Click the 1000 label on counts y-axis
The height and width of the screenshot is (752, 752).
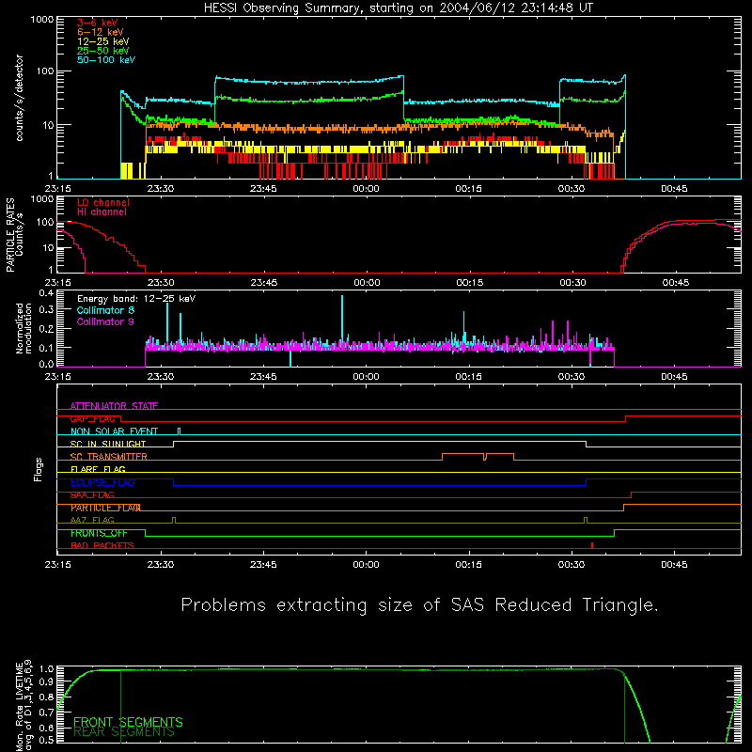tap(42, 20)
